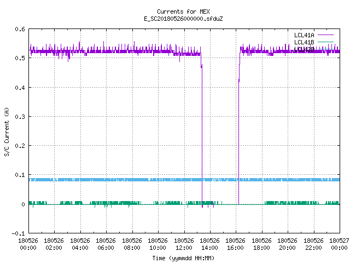Click the 0.4 y-axis tick value

[20, 88]
